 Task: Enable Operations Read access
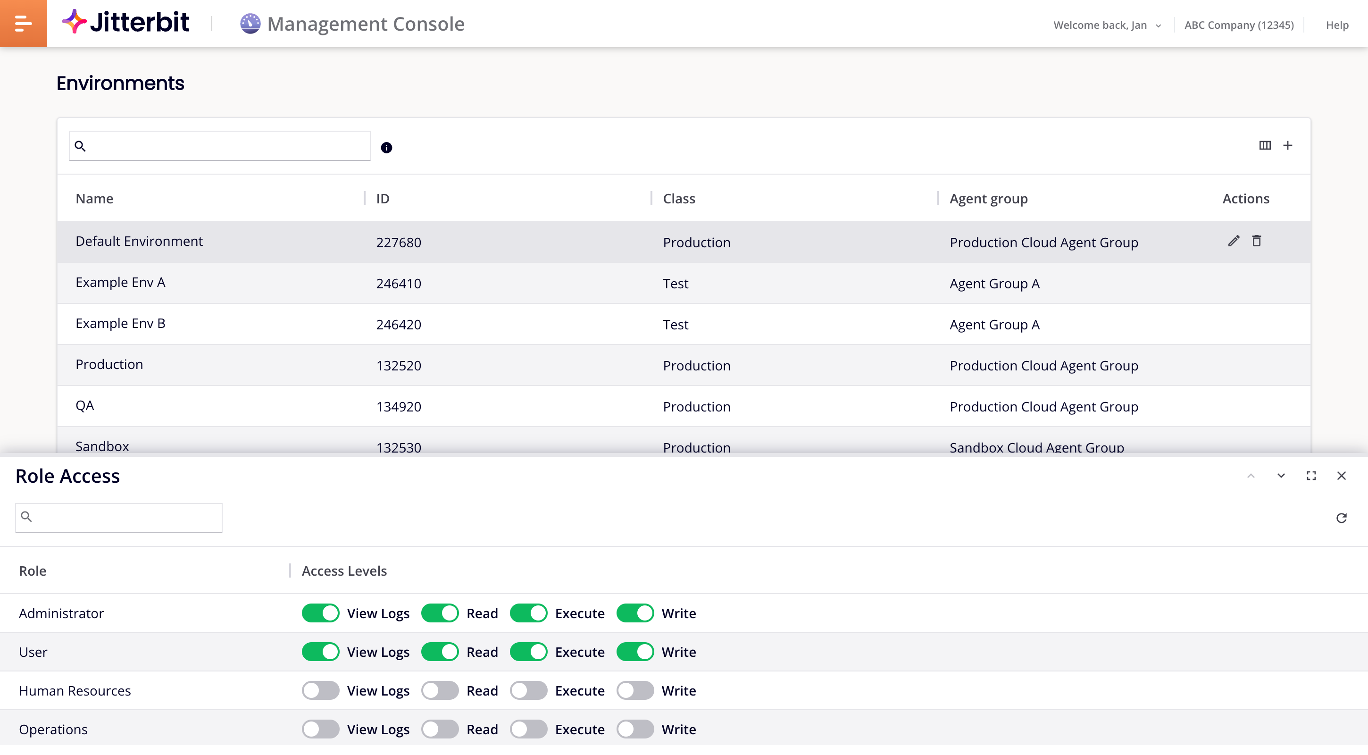click(440, 730)
